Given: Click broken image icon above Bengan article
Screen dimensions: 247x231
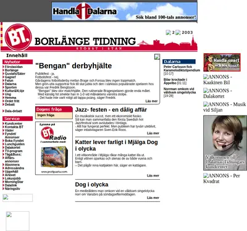Looking at the screenshot, I should click(157, 57).
